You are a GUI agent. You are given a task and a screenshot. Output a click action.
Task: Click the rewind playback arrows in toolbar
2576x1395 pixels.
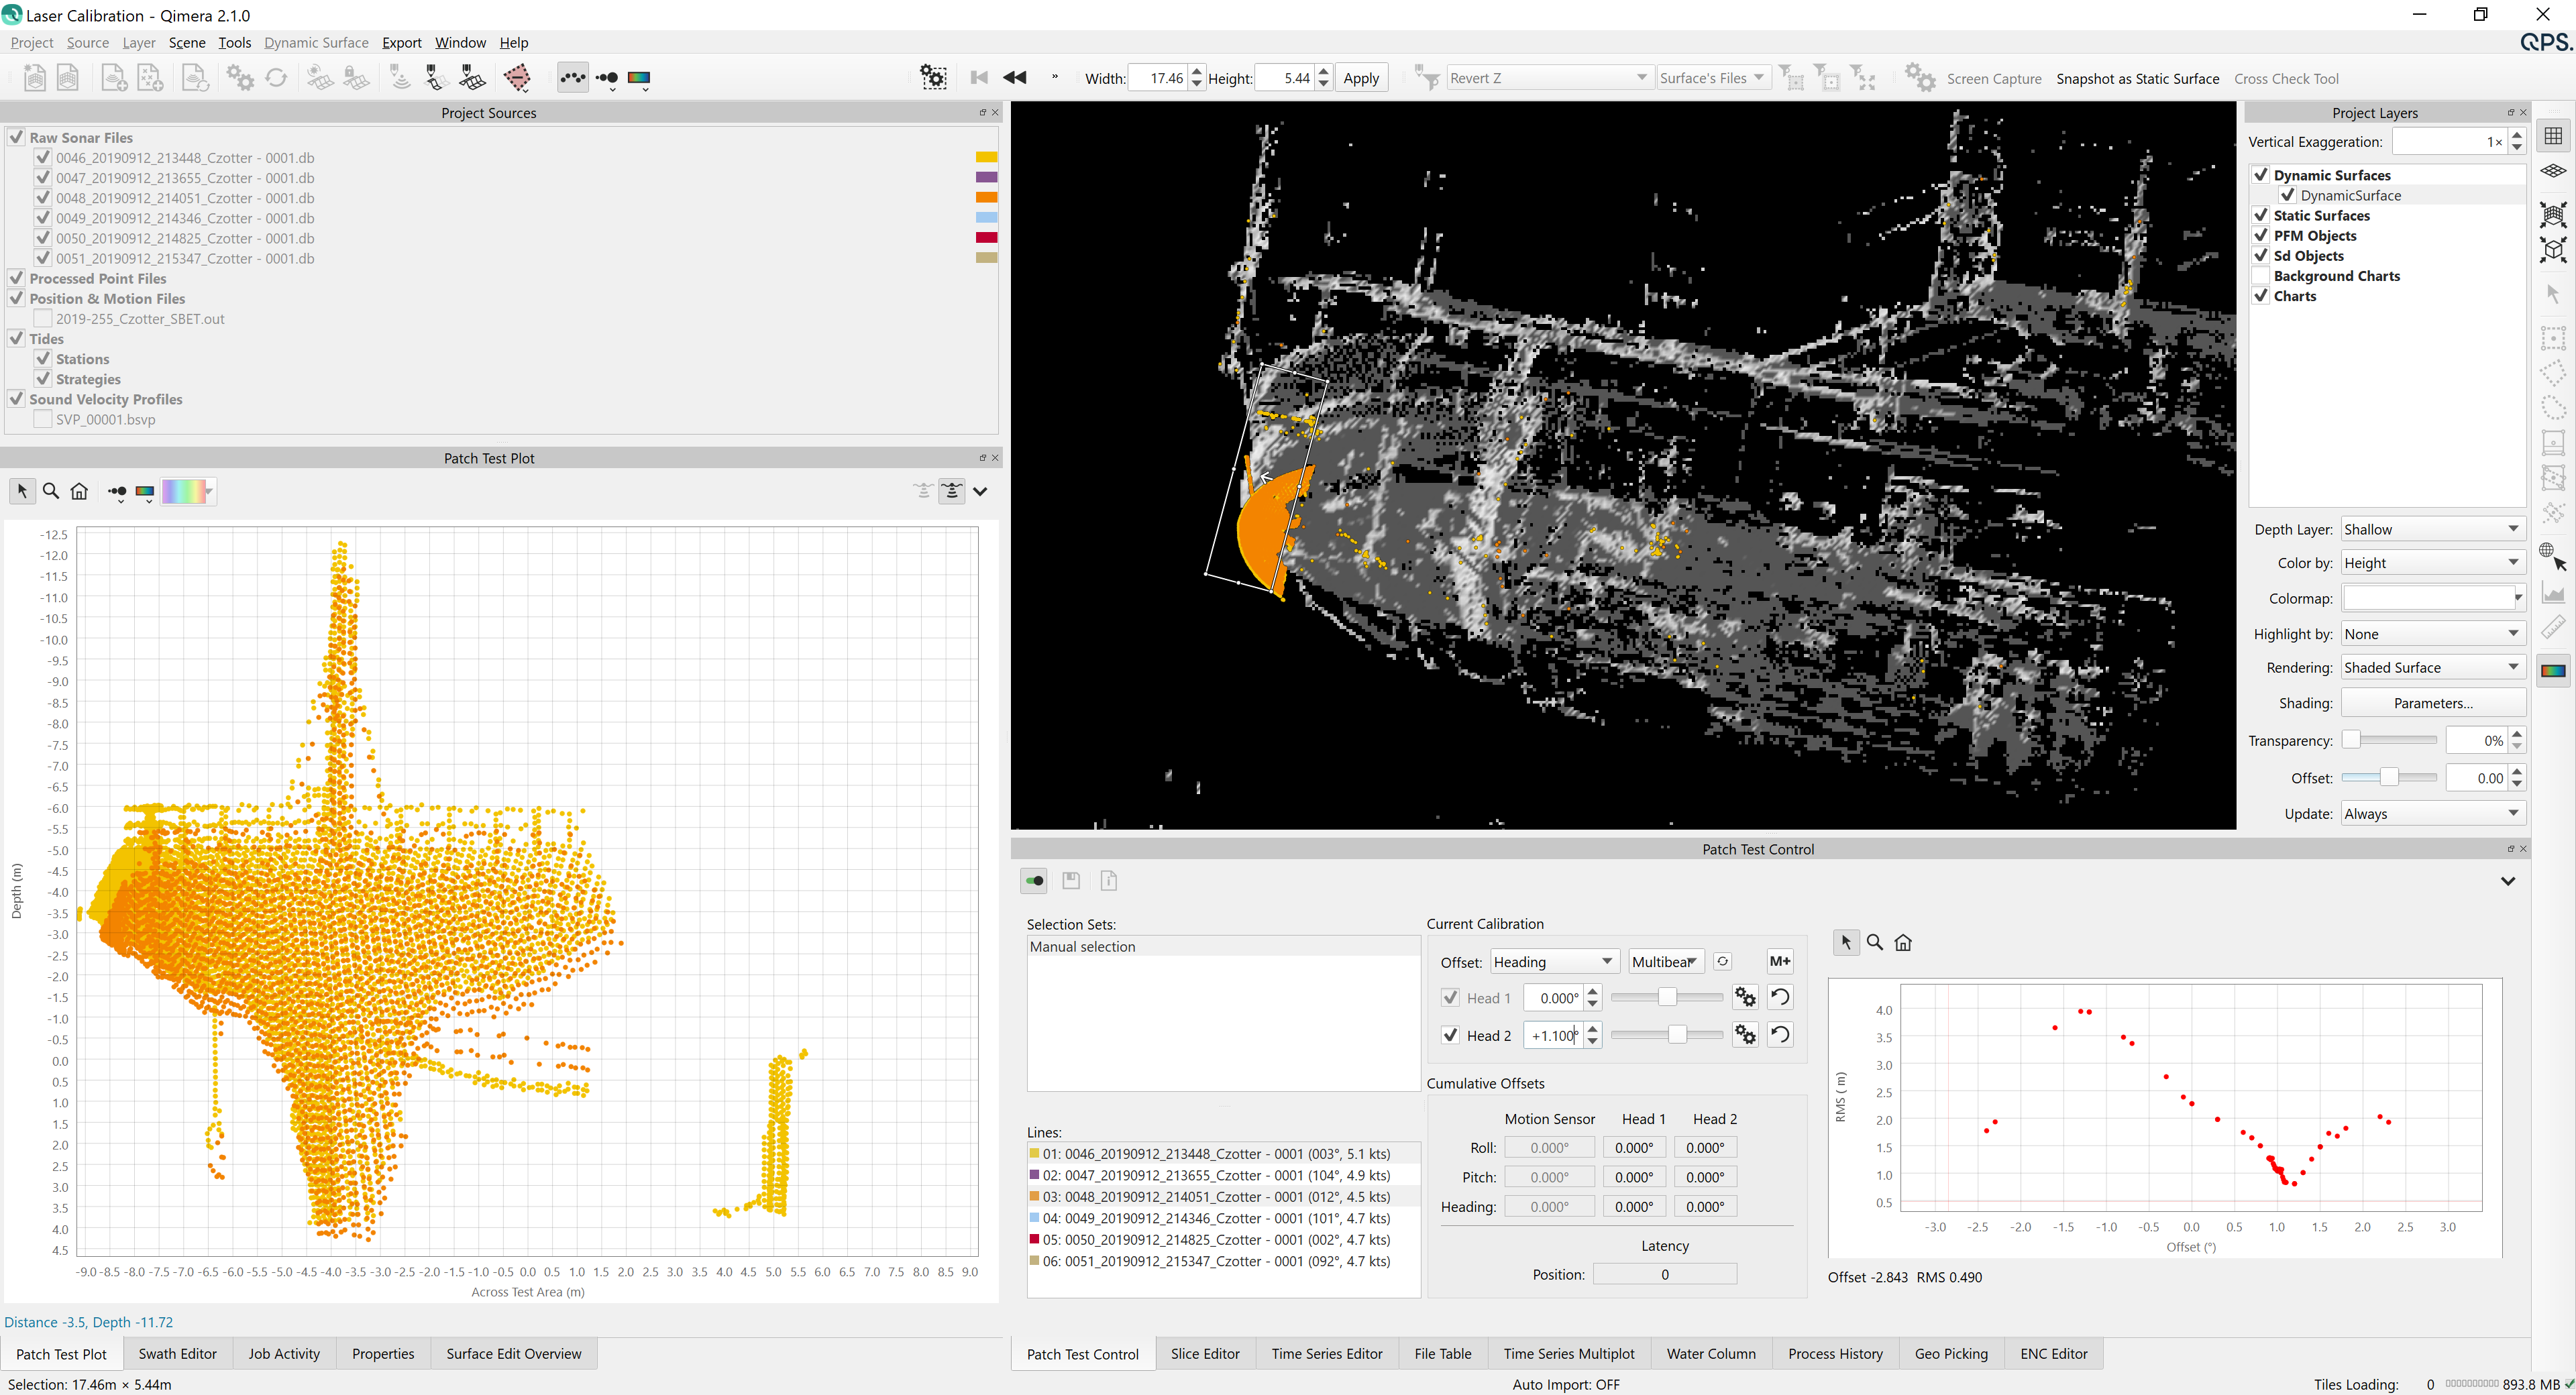pyautogui.click(x=1014, y=78)
